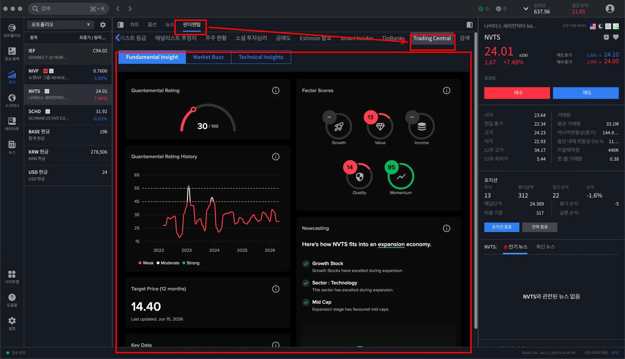Click the center panel vertical scrollbar
625x359 pixels.
coord(476,180)
